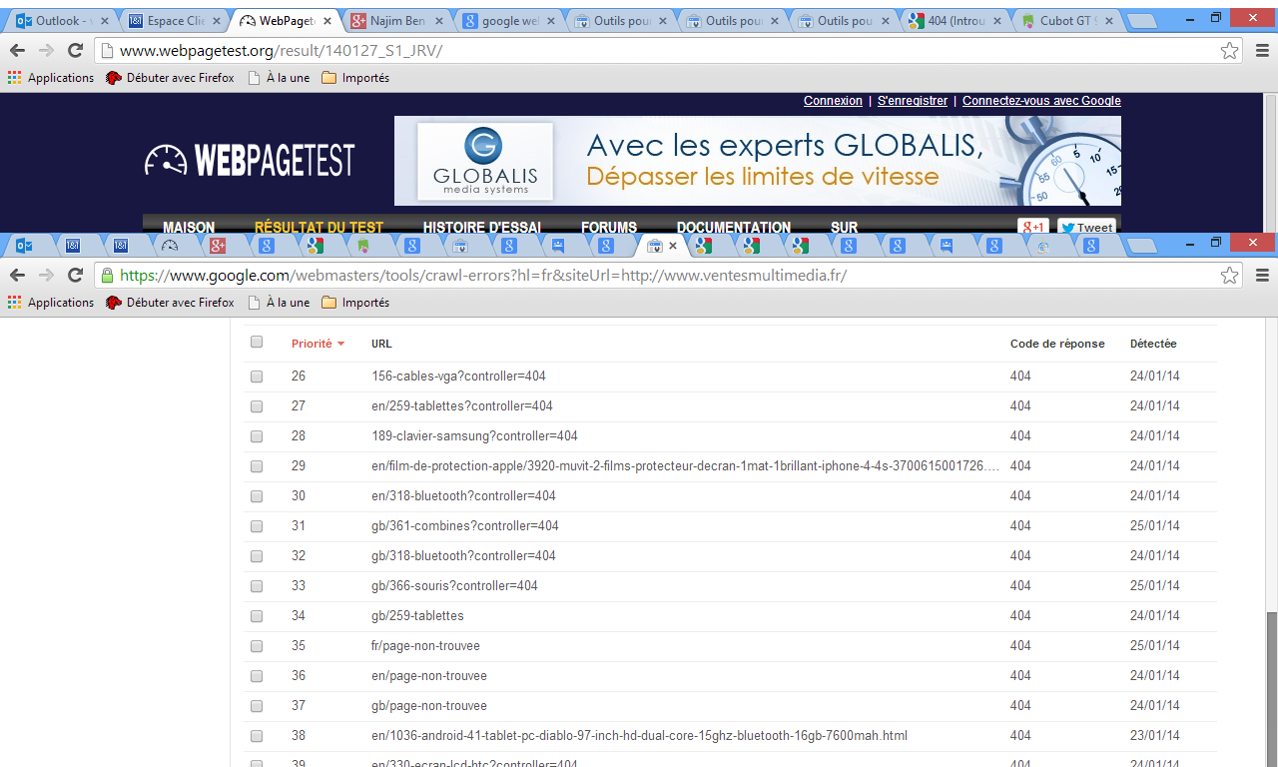Switch to the Cubot GT tab
Image resolution: width=1278 pixels, height=767 pixels.
coord(1068,21)
